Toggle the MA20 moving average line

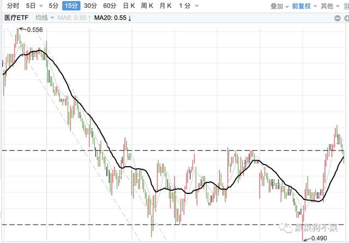113,18
